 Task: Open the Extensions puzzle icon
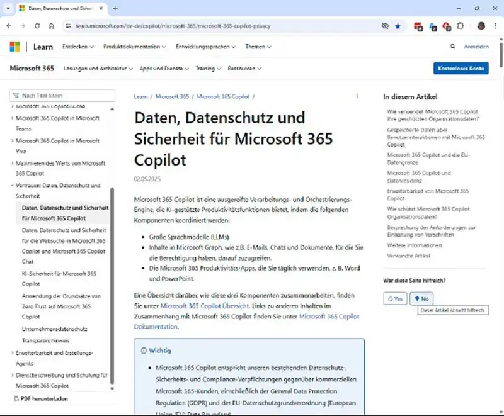[460, 26]
